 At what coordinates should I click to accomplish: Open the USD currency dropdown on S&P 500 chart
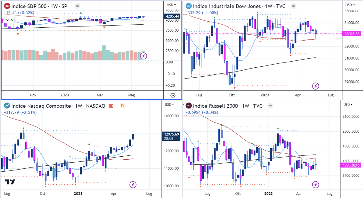(x=172, y=5)
